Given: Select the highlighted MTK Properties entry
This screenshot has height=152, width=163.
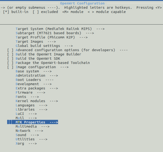Looking at the screenshot, I should tap(33, 122).
